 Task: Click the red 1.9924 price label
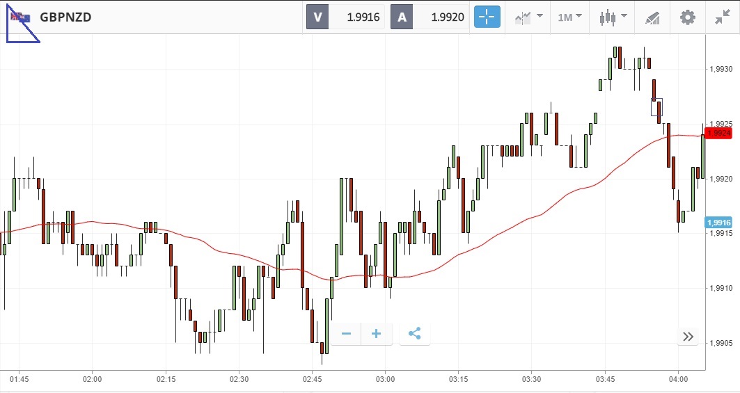tap(721, 133)
